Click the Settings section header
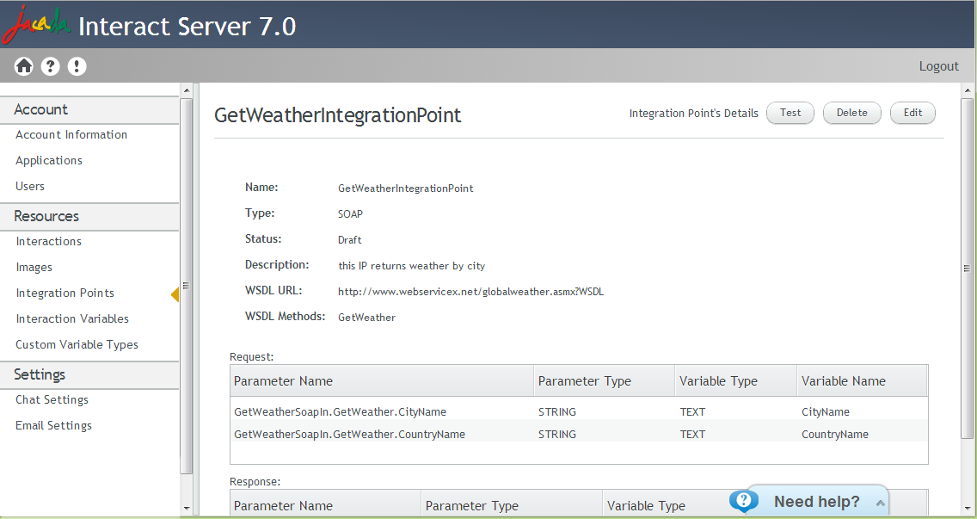The height and width of the screenshot is (519, 977). [x=89, y=375]
